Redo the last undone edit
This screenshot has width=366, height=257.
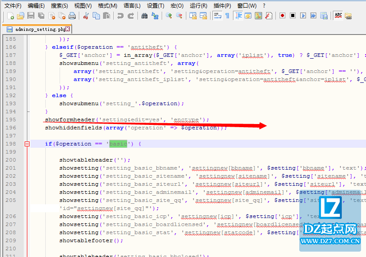click(x=131, y=16)
